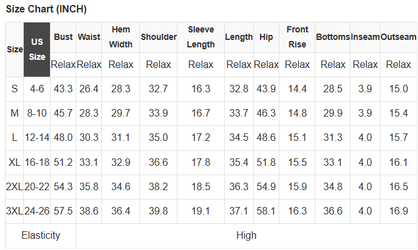Click the 20-22 US size cell
Image resolution: width=418 pixels, height=250 pixels.
(37, 187)
